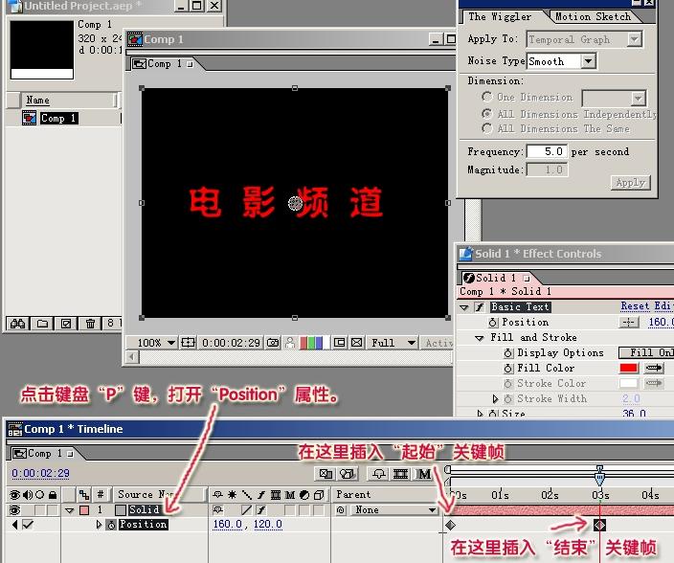Toggle the keyframe checkbox for Position
This screenshot has height=563, width=674.
(x=29, y=525)
